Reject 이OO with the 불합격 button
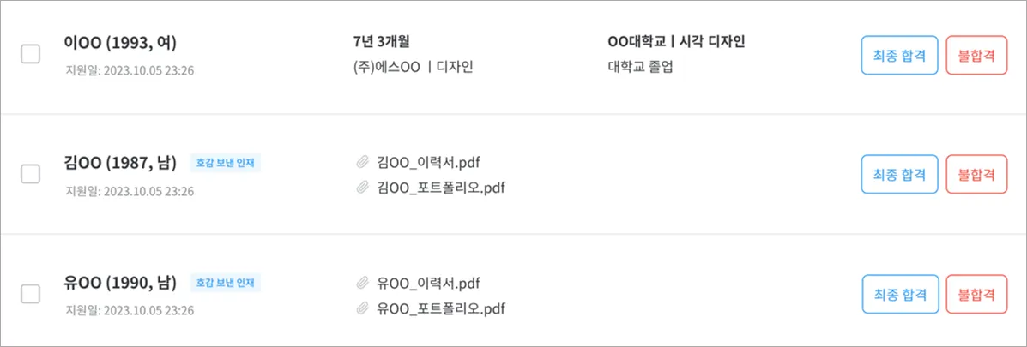 [976, 55]
